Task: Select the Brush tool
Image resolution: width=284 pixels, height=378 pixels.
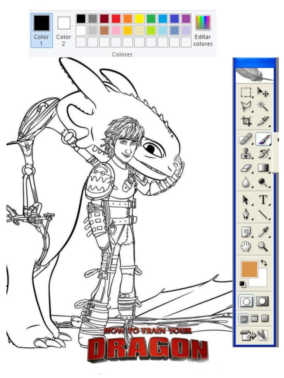Action: pyautogui.click(x=263, y=139)
